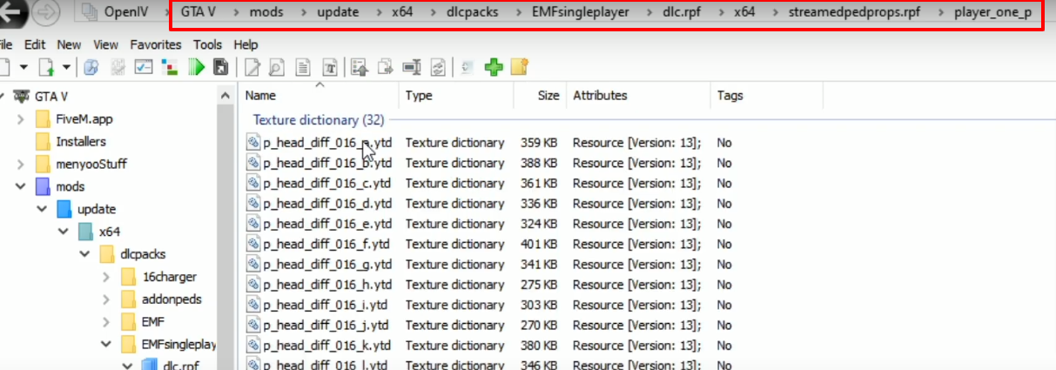Expand the 16charger folder node
The height and width of the screenshot is (370, 1056).
tap(106, 277)
